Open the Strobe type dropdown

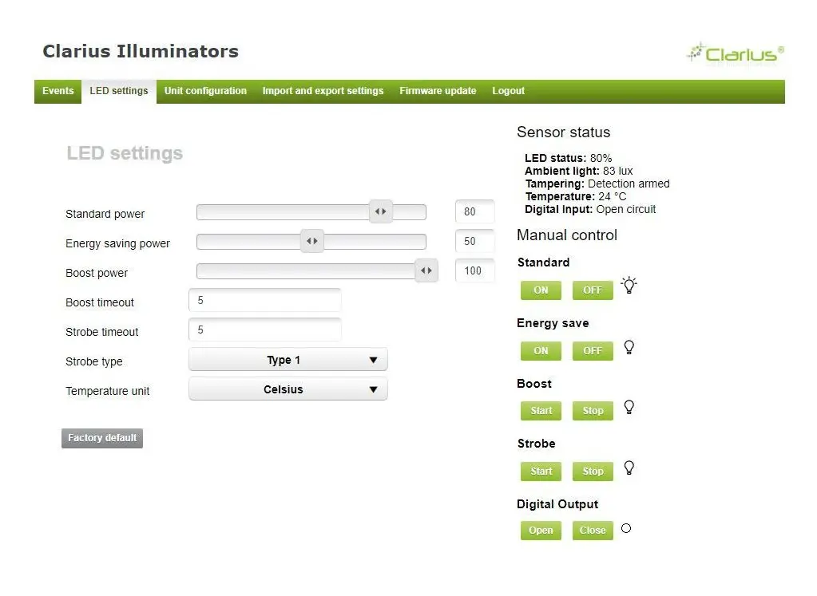point(288,360)
